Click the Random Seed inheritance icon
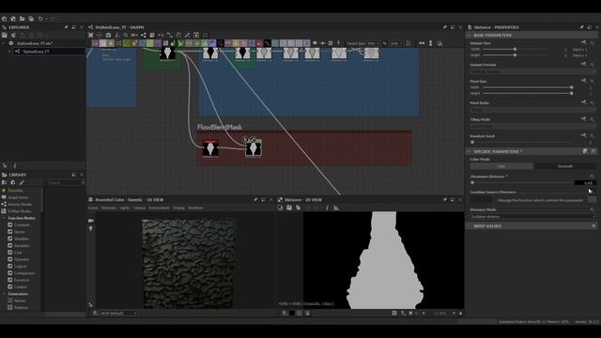This screenshot has height=338, width=601. pyautogui.click(x=583, y=135)
